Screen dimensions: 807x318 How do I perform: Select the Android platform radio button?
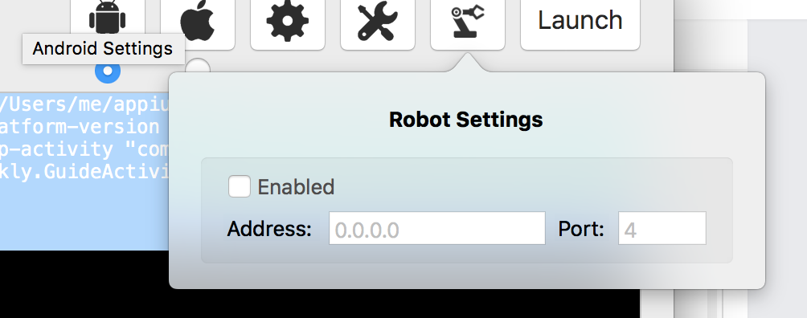point(108,71)
